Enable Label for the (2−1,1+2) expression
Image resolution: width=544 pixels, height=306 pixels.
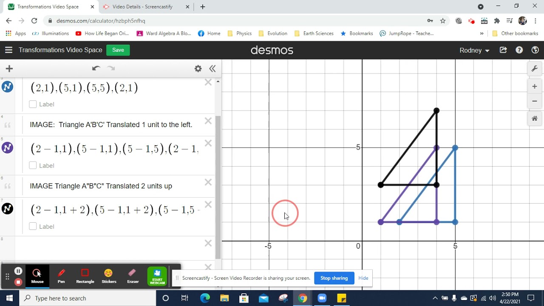pyautogui.click(x=33, y=227)
